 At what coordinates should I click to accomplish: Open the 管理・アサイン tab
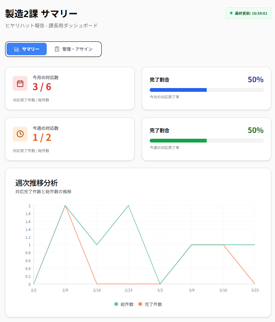[x=73, y=49]
